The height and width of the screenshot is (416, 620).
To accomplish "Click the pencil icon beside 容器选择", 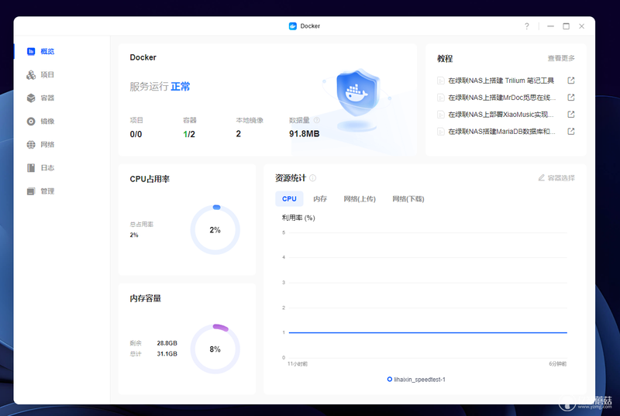I will [x=541, y=177].
